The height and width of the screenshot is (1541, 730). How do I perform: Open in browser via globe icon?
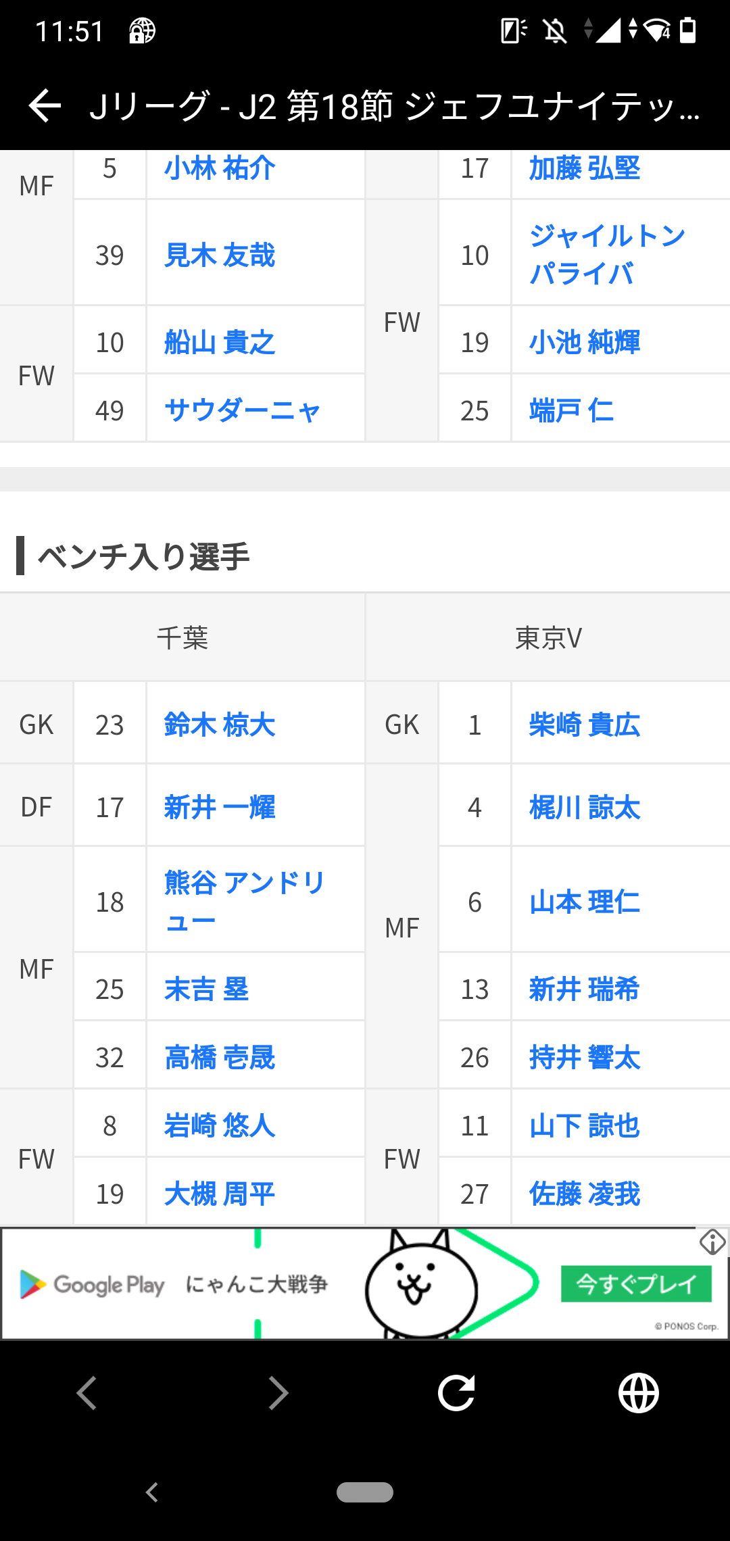click(x=638, y=1393)
